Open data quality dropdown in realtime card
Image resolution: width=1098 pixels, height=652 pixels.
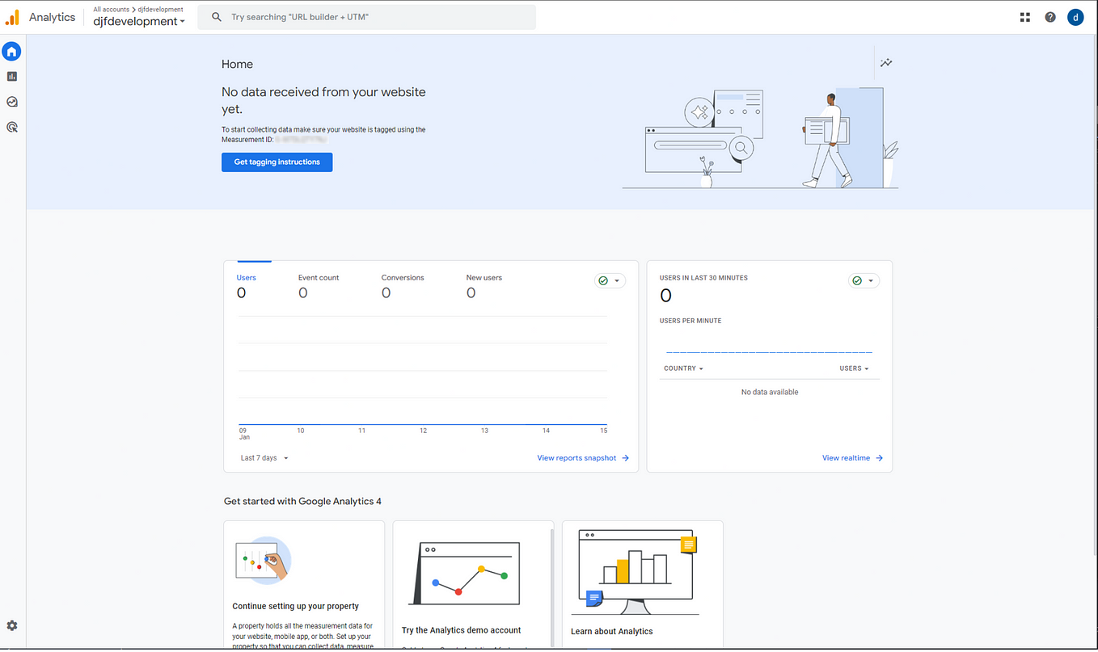pos(864,280)
